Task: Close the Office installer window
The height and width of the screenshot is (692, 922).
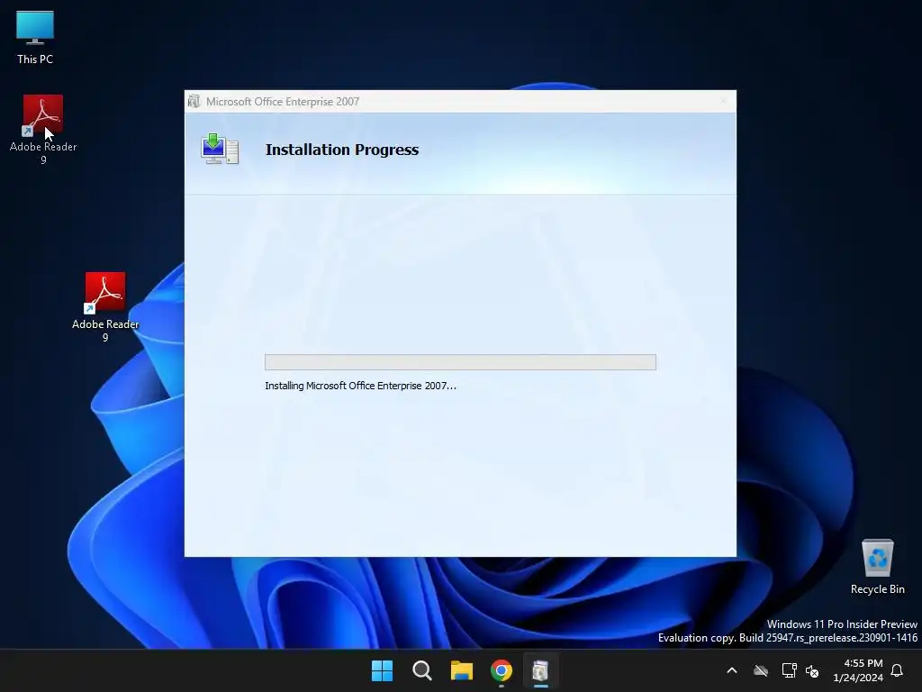Action: pos(723,101)
